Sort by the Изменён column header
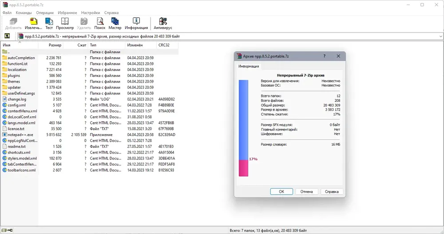444x234 pixels. (x=141, y=45)
